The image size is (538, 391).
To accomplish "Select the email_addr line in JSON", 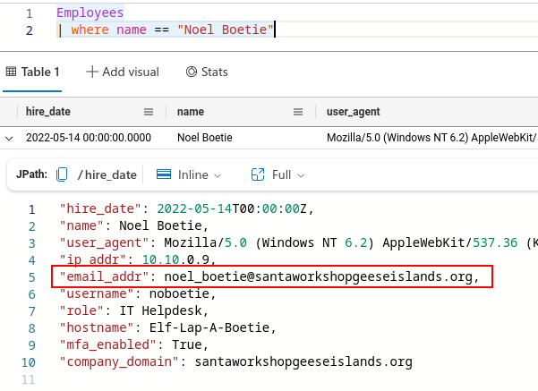I will pos(269,276).
